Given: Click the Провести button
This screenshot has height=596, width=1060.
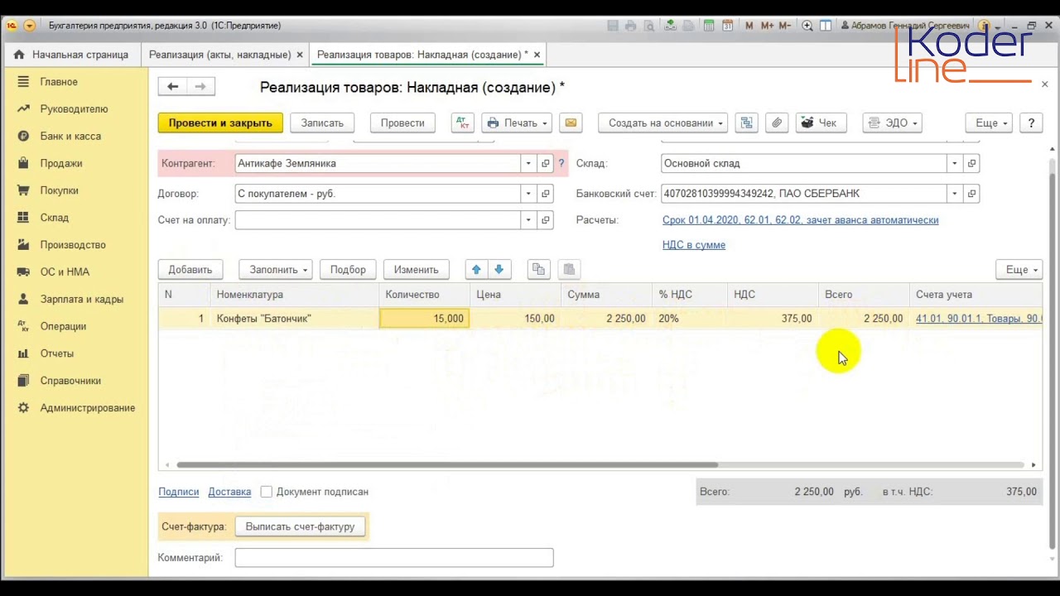Looking at the screenshot, I should 402,123.
